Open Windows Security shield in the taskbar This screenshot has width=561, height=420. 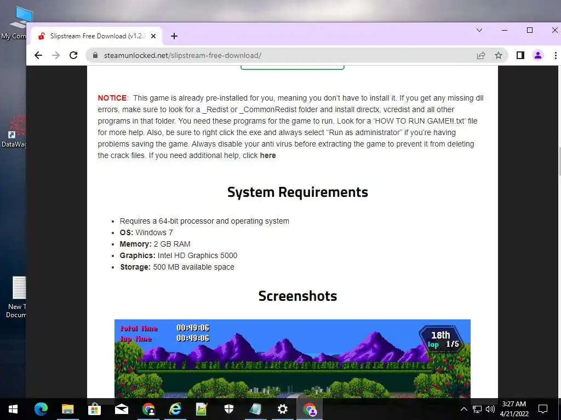pyautogui.click(x=228, y=409)
